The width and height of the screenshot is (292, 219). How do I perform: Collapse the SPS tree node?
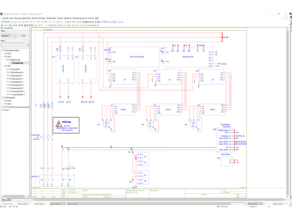(x=4, y=66)
